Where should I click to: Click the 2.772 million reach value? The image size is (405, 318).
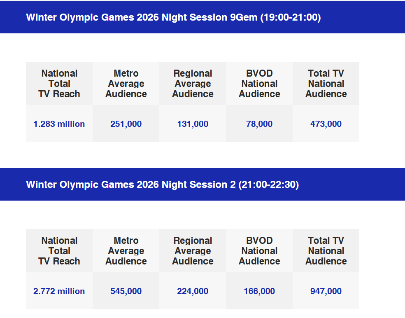[59, 291]
